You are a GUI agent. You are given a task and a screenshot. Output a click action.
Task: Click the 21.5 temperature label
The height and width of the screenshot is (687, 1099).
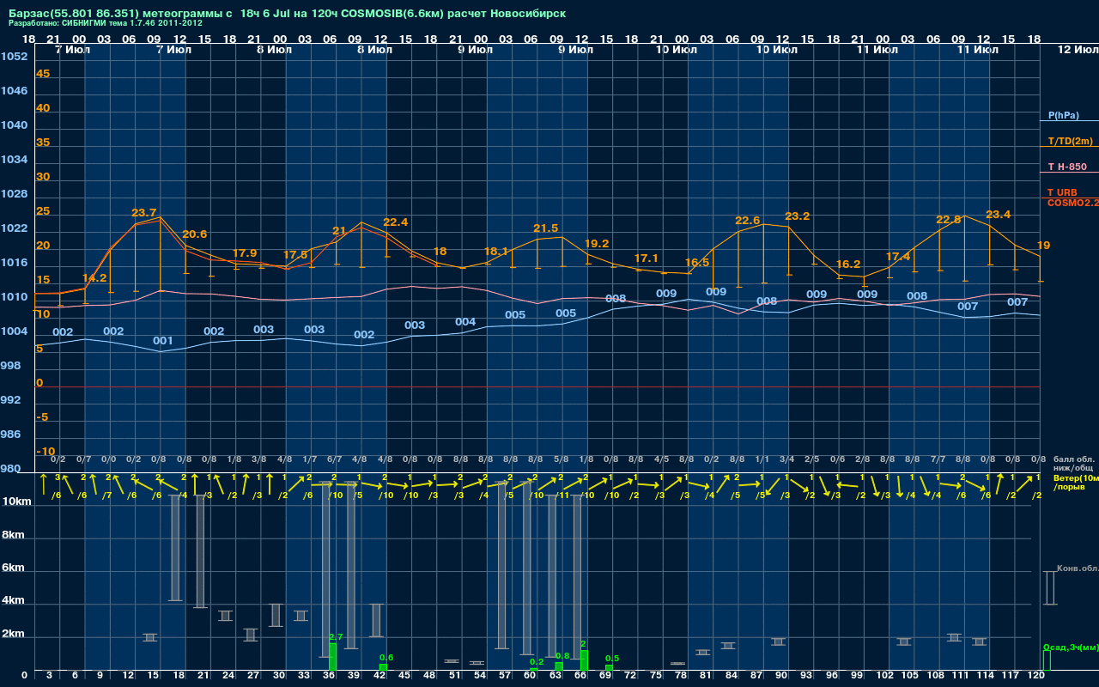(546, 228)
